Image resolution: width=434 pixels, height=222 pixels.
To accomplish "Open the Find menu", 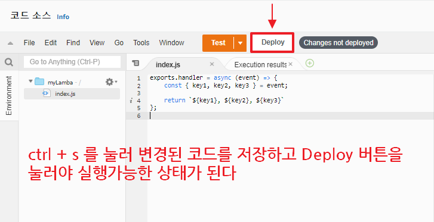I will pyautogui.click(x=73, y=43).
